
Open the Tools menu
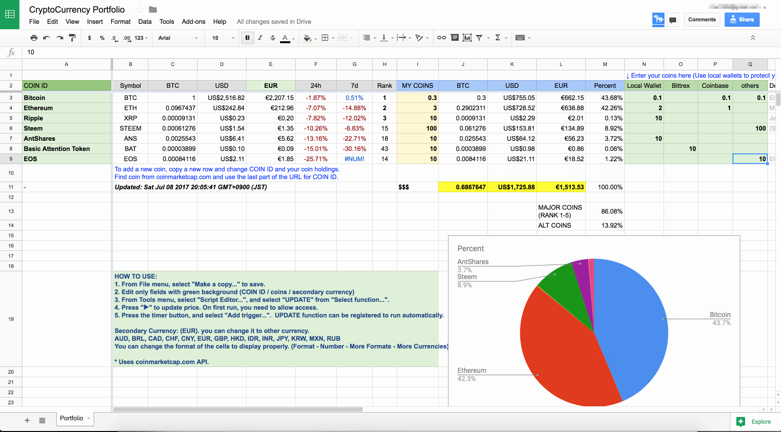[x=166, y=22]
